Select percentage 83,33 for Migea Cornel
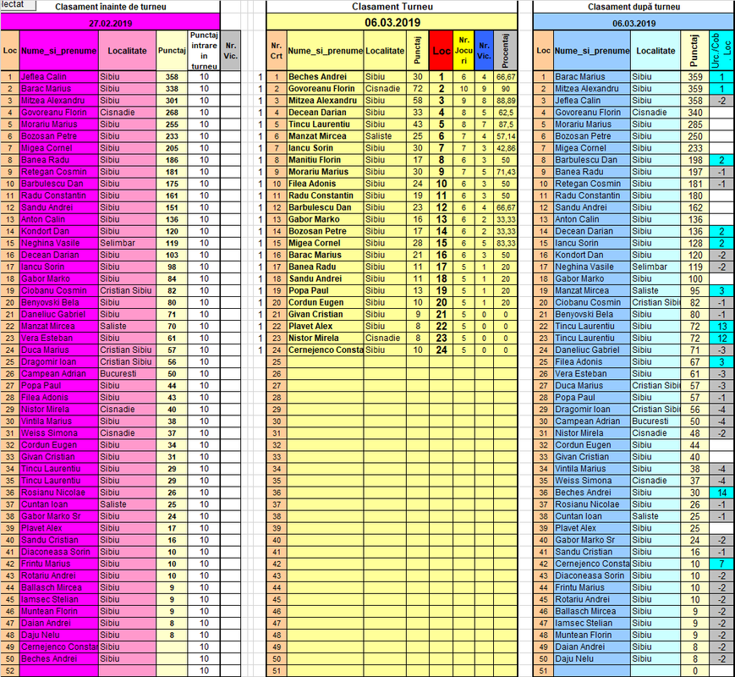Image resolution: width=735 pixels, height=677 pixels. [505, 244]
